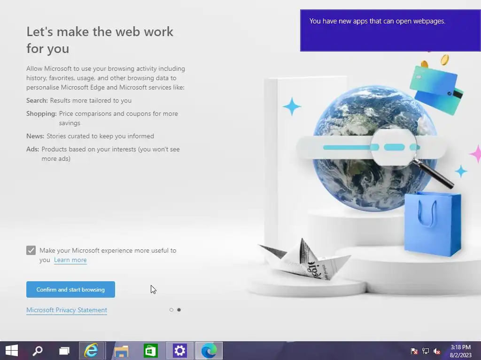Image resolution: width=481 pixels, height=360 pixels.
Task: Launch Internet Explorer from taskbar
Action: (x=92, y=351)
